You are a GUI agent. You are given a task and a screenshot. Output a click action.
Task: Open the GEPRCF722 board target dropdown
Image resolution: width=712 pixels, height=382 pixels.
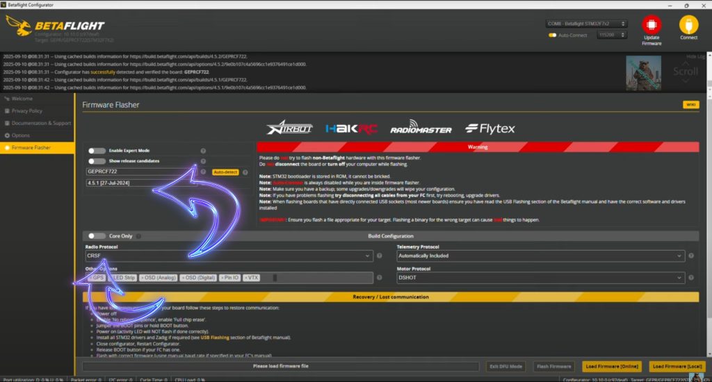(142, 172)
